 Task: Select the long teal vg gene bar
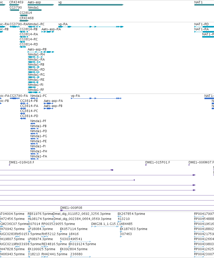91,5
